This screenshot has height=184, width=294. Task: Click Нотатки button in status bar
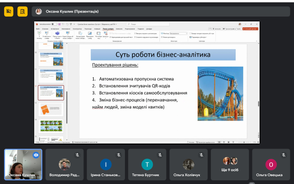pos(191,142)
